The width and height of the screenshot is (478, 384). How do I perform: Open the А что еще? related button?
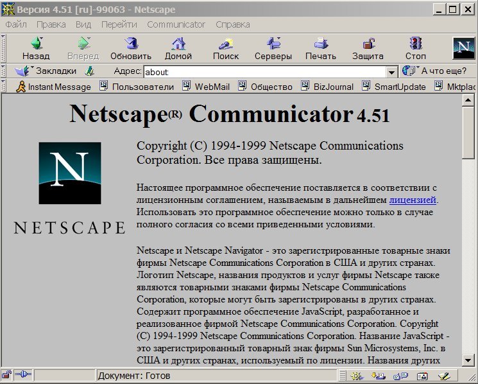tap(435, 71)
